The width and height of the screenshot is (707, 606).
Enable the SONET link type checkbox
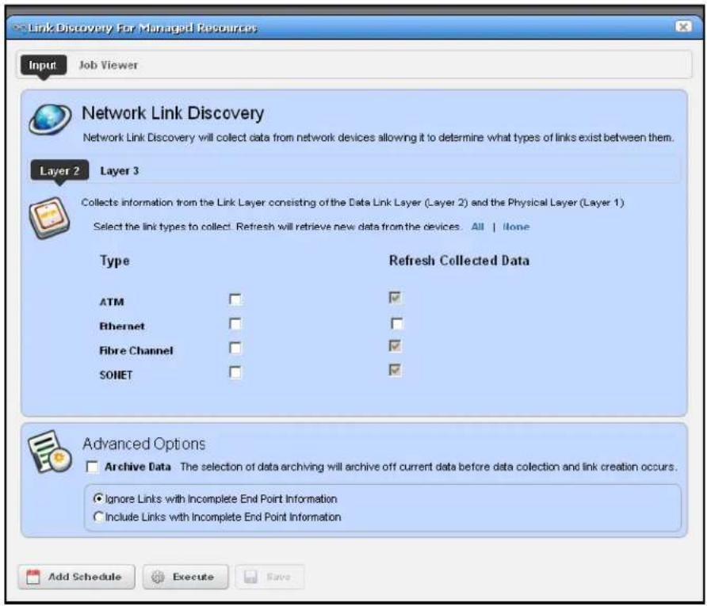coord(235,372)
